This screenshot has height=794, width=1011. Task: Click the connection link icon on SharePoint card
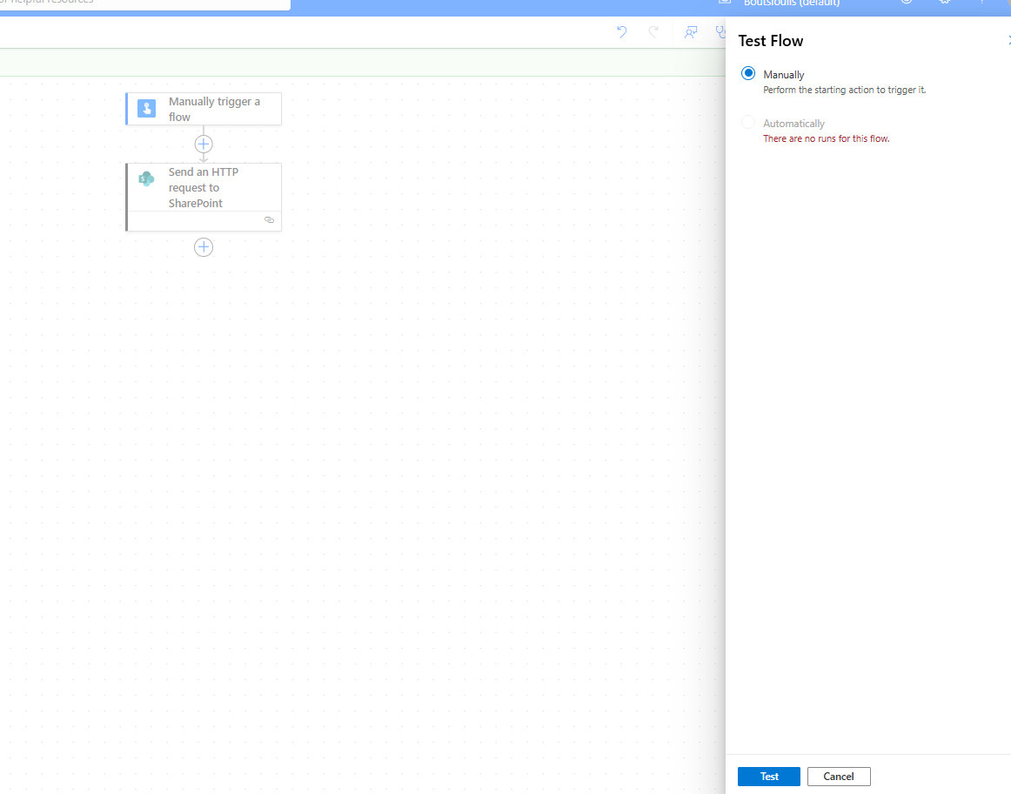[269, 220]
